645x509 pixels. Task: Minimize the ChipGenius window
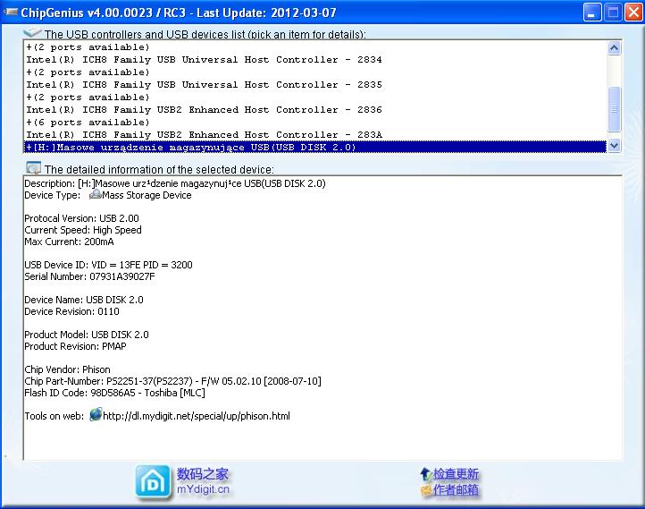pyautogui.click(x=592, y=12)
